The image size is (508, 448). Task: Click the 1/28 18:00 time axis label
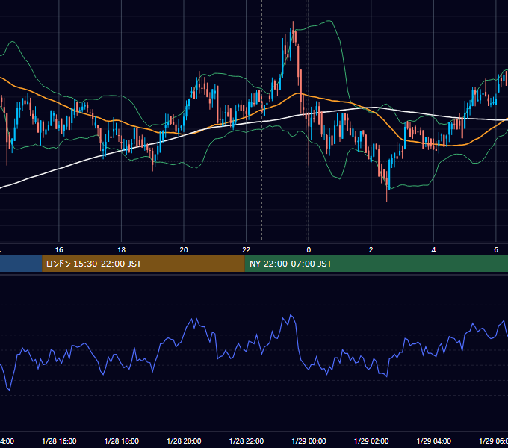tap(122, 441)
